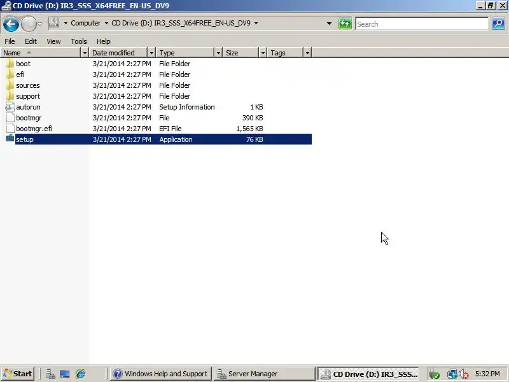
Task: Launch Internet Explorer from quick launch
Action: point(80,374)
